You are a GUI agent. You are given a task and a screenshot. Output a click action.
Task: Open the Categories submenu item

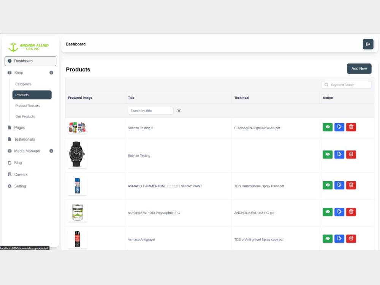23,84
